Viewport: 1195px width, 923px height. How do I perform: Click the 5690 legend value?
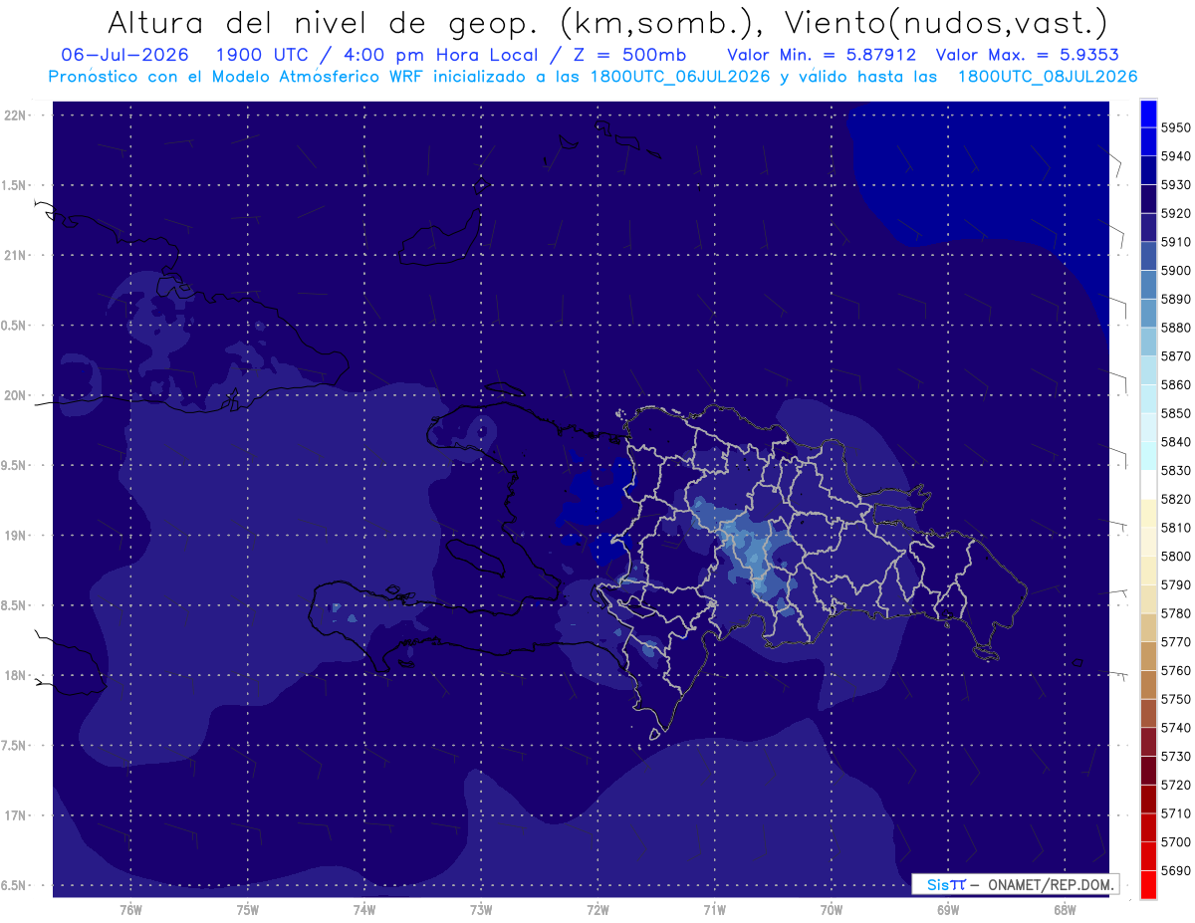(1176, 870)
